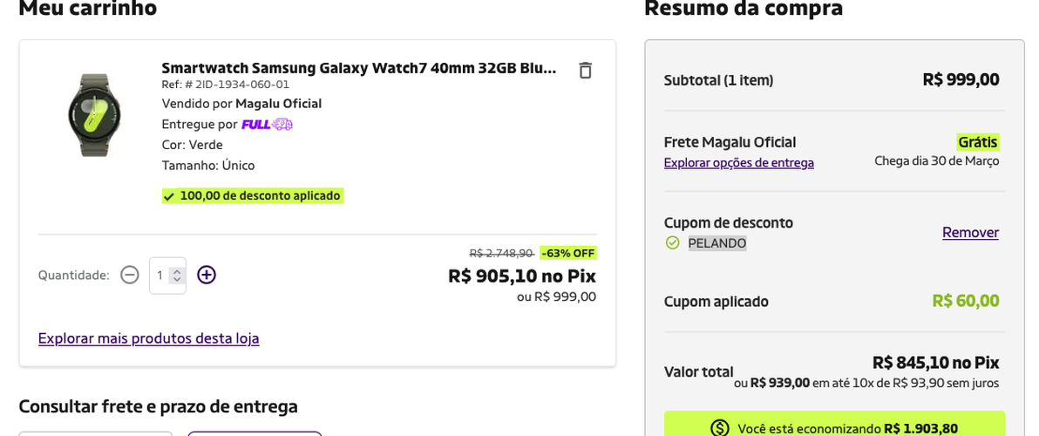Remove the PELANDO discount coupon
The image size is (1039, 436).
click(x=970, y=233)
